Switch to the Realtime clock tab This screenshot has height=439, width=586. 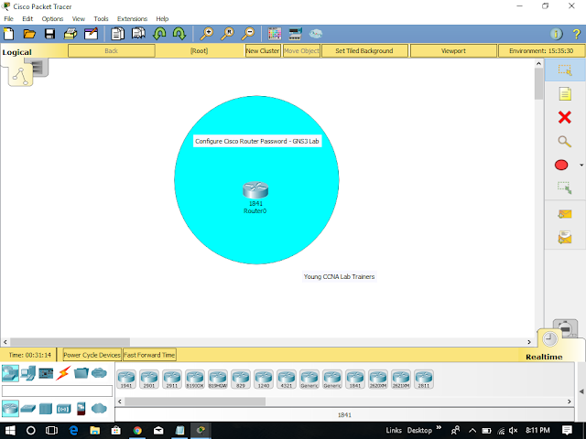point(549,339)
